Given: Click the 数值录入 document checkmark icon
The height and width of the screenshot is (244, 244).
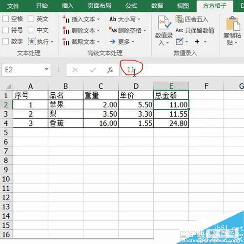Looking at the screenshot, I should 164,23.
